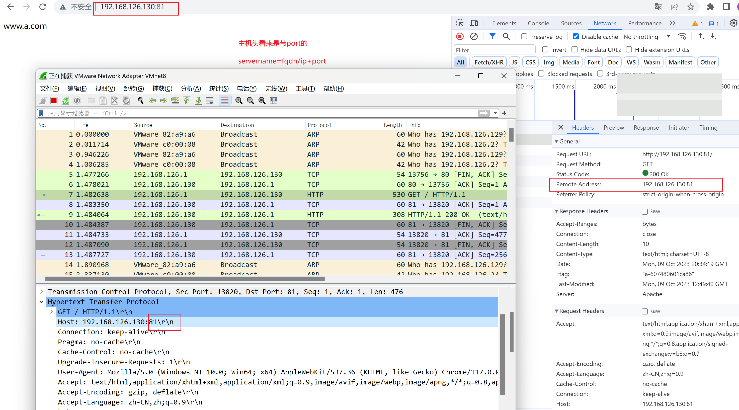
Task: Click the find packet magnifier icon
Action: (141, 100)
